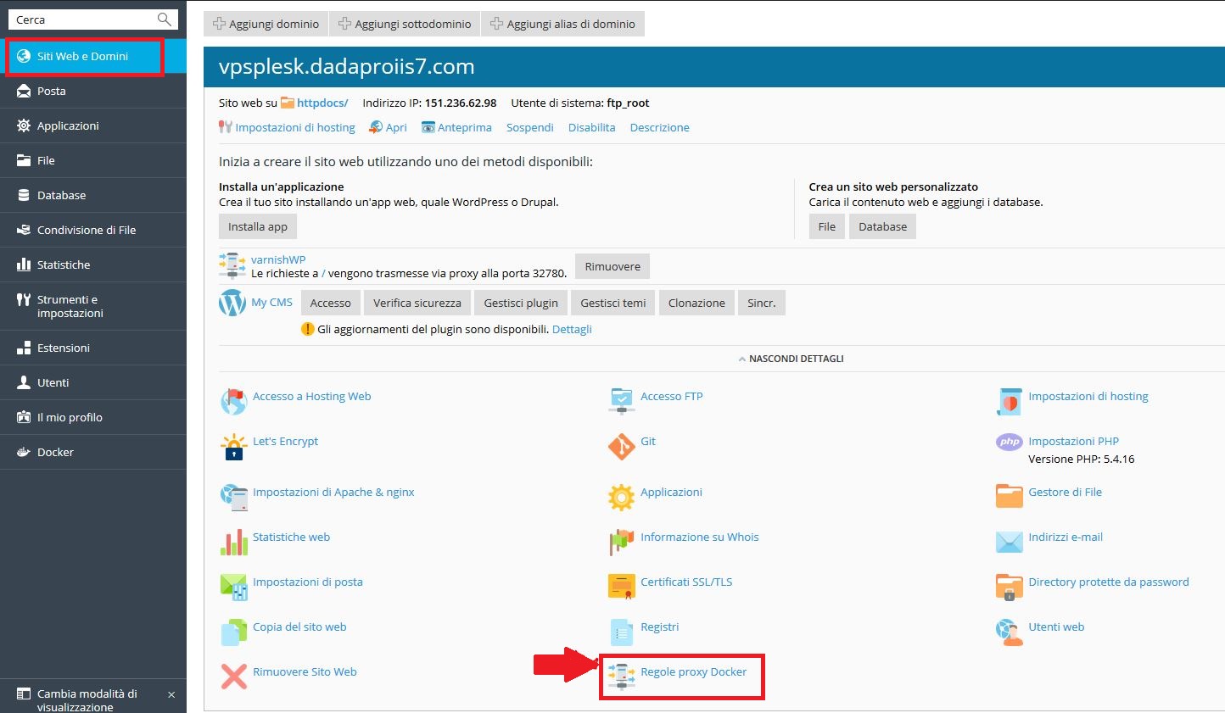The image size is (1225, 713).
Task: Click the Siti Web e Domini globe icon
Action: point(24,56)
